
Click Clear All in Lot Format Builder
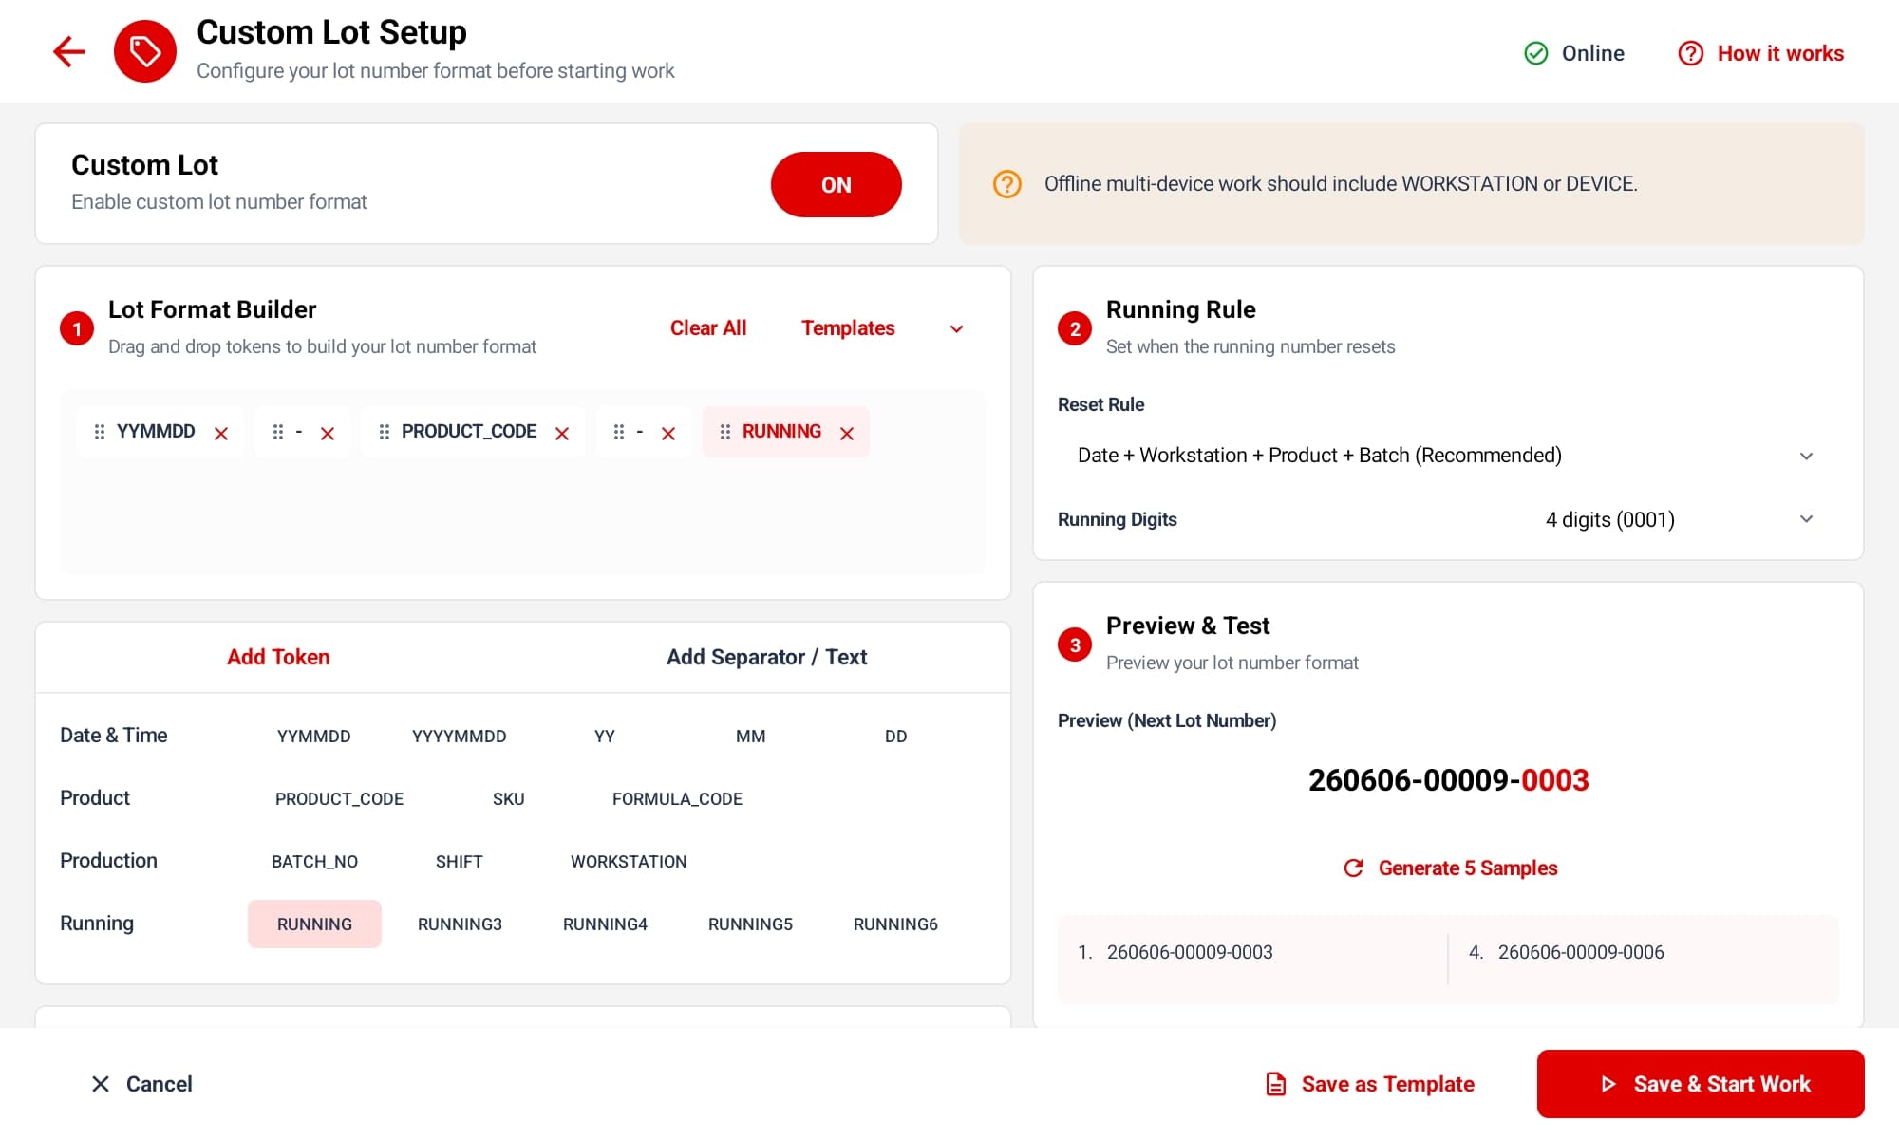708,328
